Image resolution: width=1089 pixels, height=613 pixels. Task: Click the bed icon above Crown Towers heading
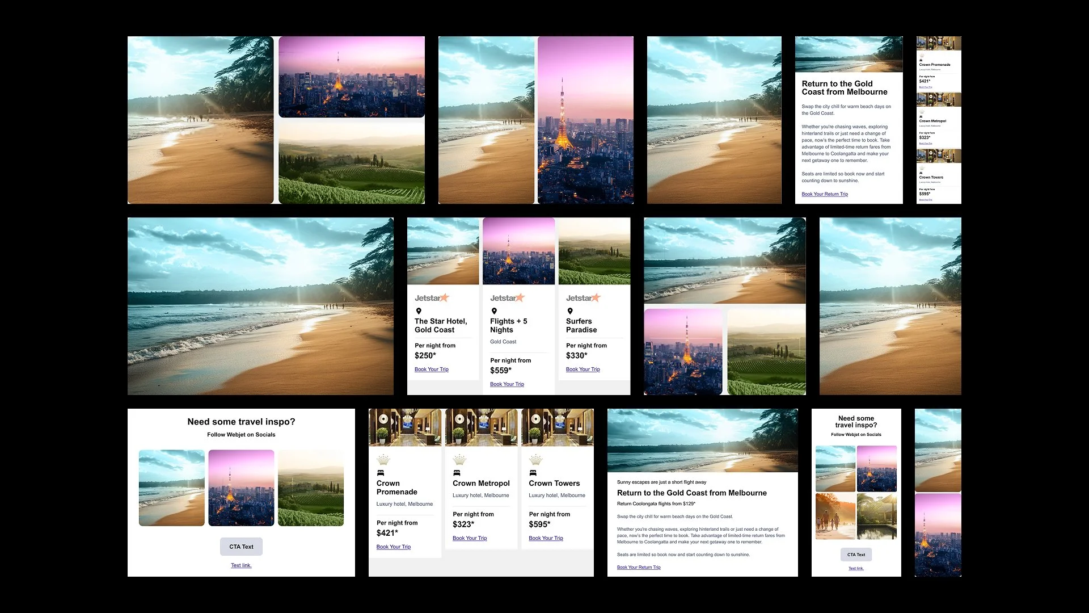click(533, 473)
